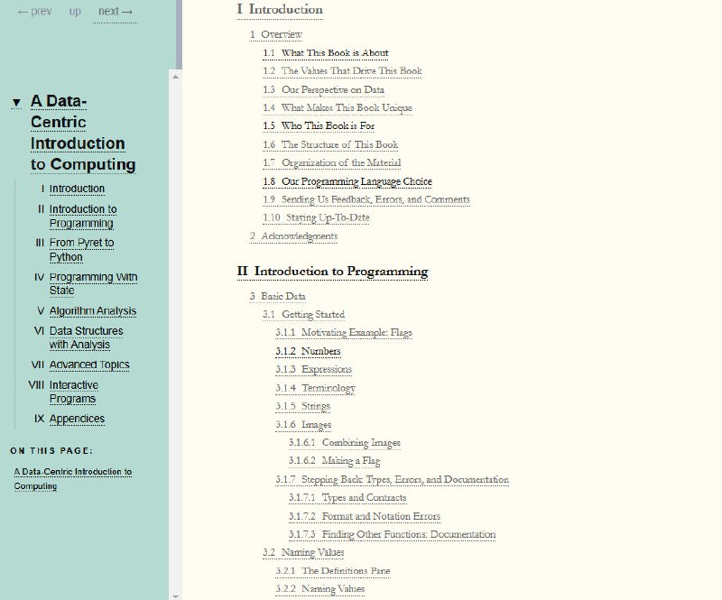Open section 3.1.4 Terminology
This screenshot has height=600, width=722.
pos(315,388)
